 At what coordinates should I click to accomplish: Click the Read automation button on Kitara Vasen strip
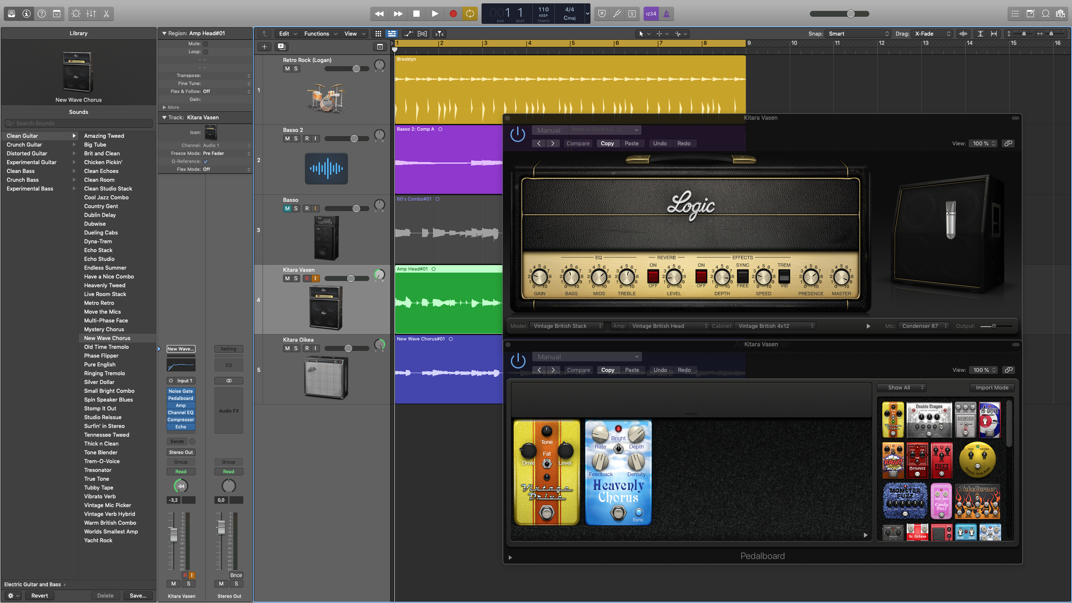point(181,472)
